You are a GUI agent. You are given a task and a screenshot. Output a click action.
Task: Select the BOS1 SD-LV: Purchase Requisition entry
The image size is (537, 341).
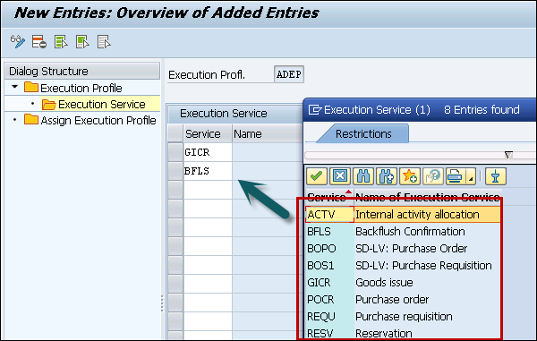click(403, 266)
